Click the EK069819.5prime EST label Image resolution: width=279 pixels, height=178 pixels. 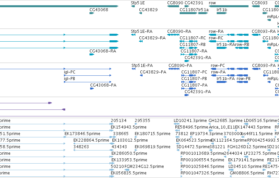pos(152,147)
